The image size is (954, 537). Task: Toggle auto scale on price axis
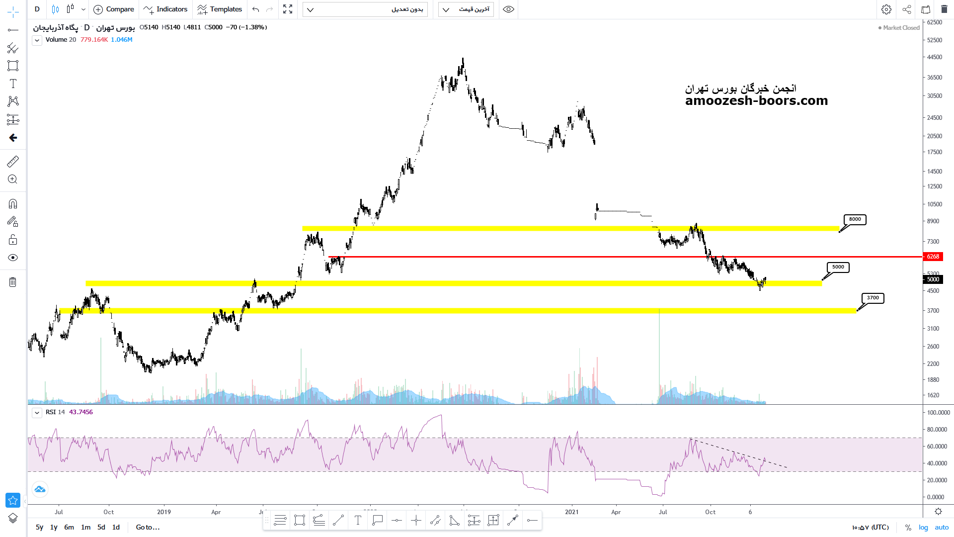(942, 528)
